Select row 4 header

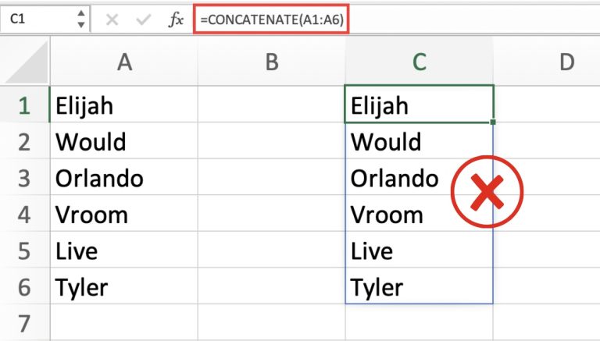tap(24, 214)
